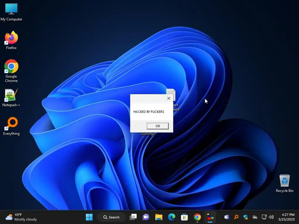The width and height of the screenshot is (299, 224).
Task: Click the active colorful app in the taskbar
Action: pyautogui.click(x=210, y=217)
